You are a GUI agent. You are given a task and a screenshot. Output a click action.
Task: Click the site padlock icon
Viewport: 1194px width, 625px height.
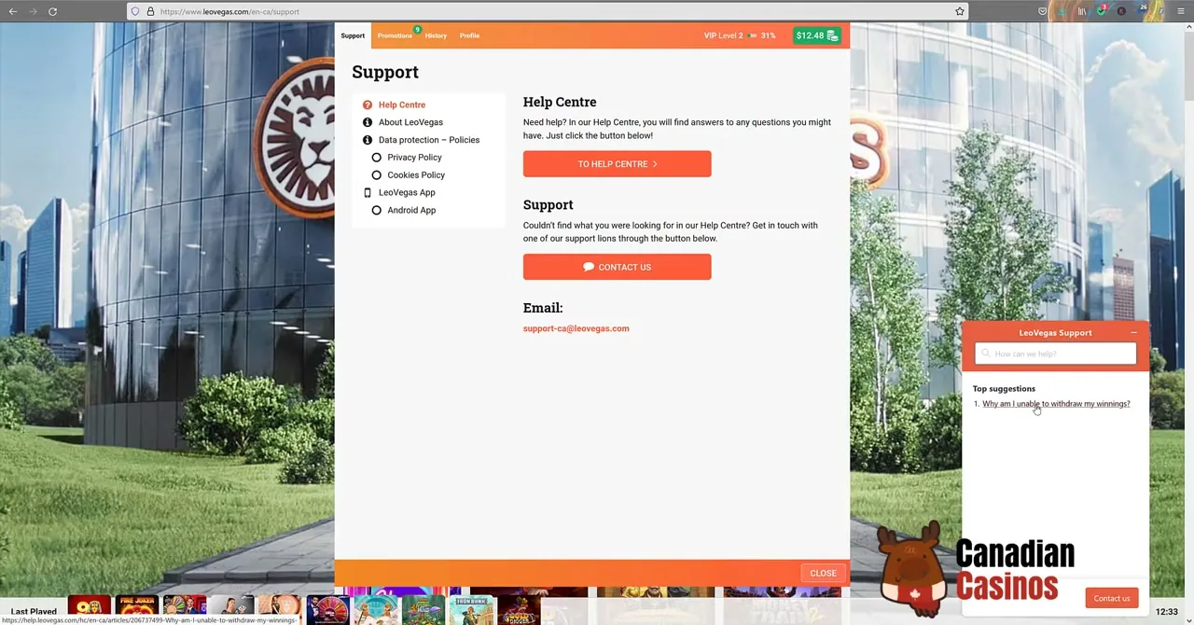pos(150,11)
